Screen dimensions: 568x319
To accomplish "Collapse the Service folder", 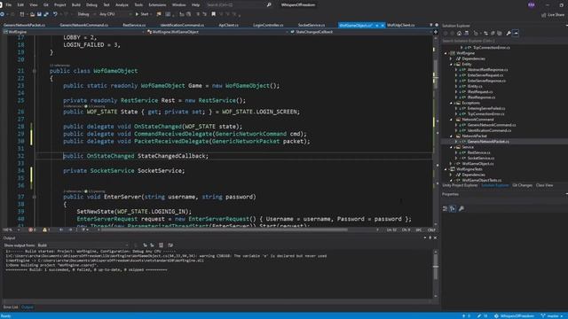I will click(452, 147).
